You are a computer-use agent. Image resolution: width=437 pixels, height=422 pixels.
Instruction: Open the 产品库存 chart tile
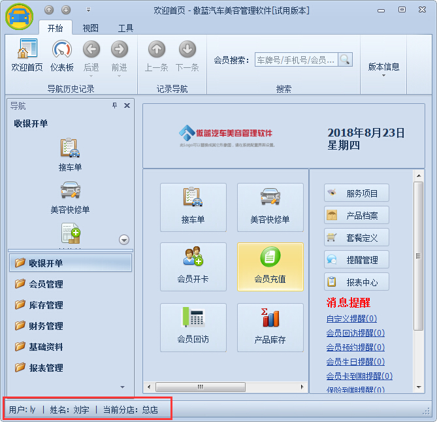270,327
